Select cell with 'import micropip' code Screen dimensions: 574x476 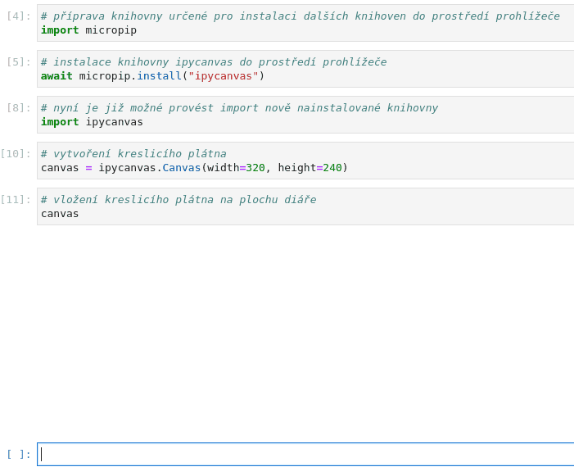pyautogui.click(x=305, y=23)
